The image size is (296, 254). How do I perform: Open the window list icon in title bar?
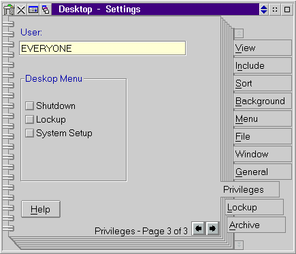tap(33, 10)
